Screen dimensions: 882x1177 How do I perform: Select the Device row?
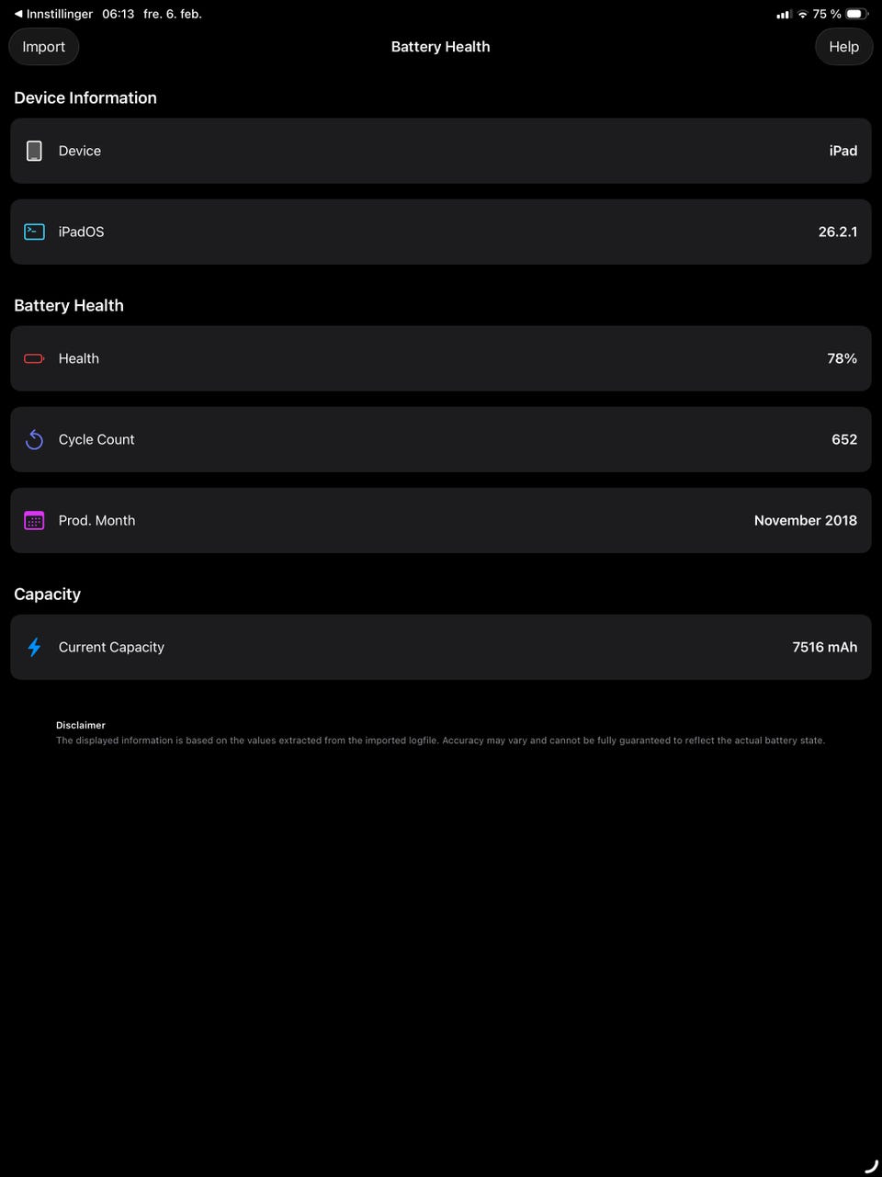click(x=440, y=151)
